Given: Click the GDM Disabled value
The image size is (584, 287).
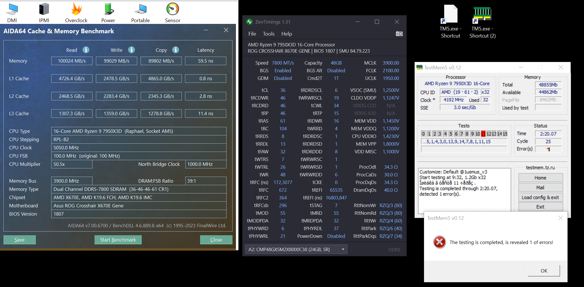Looking at the screenshot, I should [x=283, y=78].
